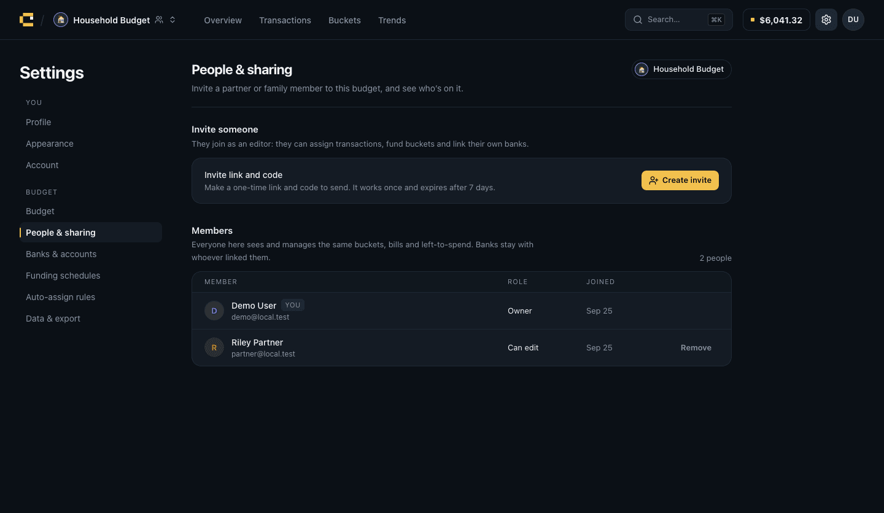Create a new invite
Viewport: 884px width, 513px height.
click(680, 180)
